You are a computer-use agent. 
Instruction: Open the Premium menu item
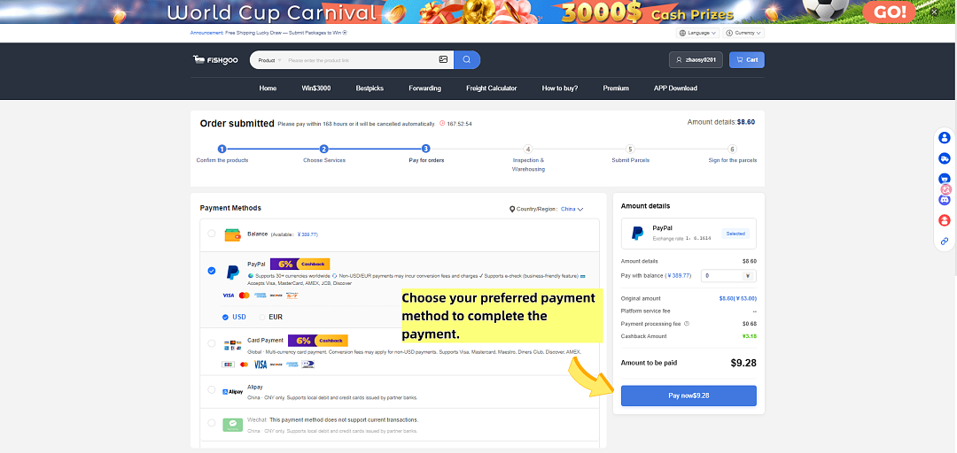click(616, 88)
